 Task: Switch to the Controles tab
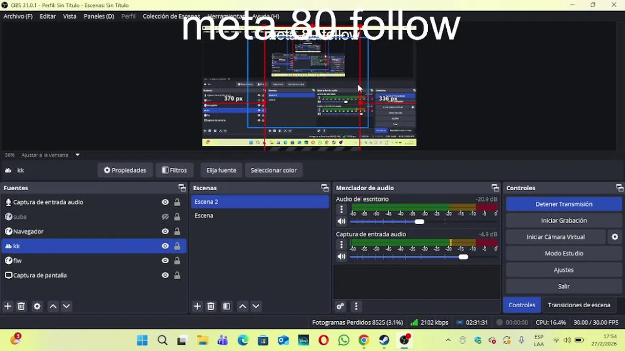point(522,305)
